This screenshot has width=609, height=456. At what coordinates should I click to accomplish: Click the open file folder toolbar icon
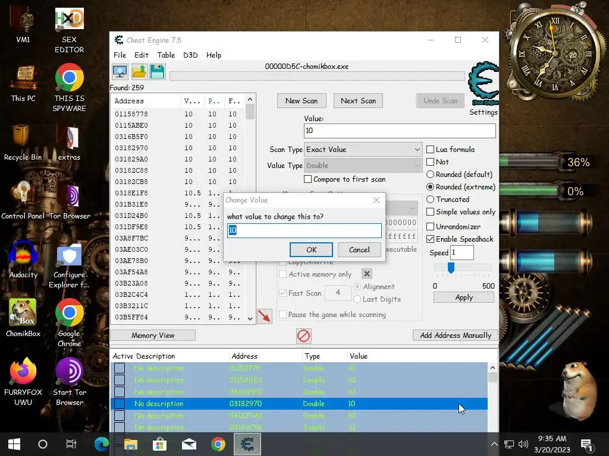point(139,72)
